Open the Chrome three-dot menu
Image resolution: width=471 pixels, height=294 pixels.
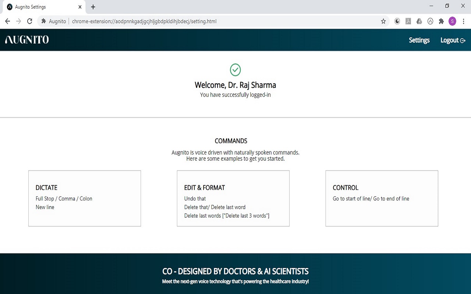click(x=463, y=21)
